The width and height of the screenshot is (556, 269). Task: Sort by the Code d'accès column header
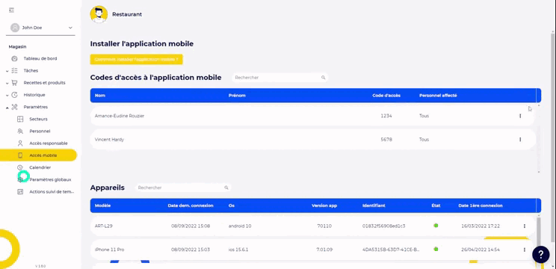click(386, 96)
